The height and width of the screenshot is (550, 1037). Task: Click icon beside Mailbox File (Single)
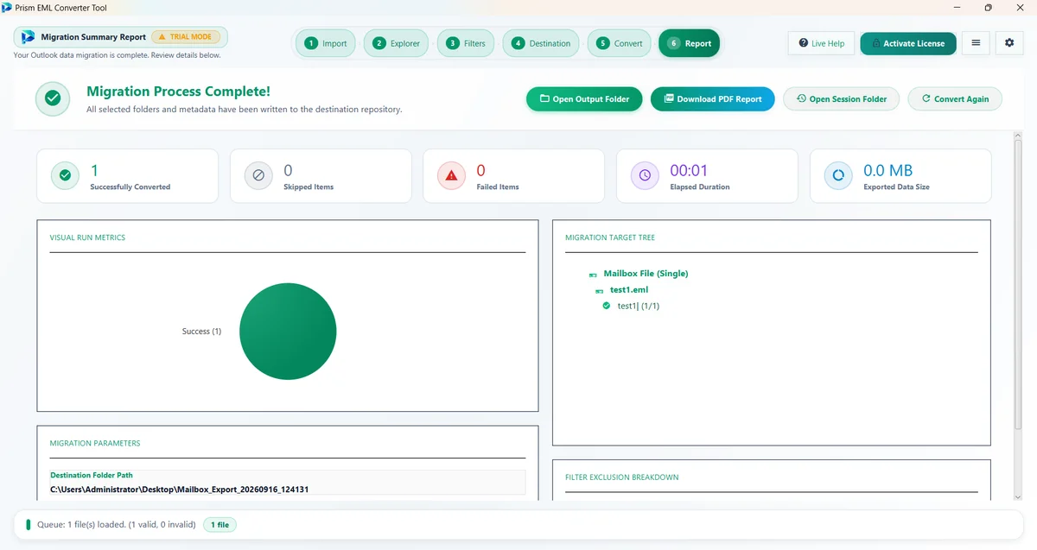point(593,275)
